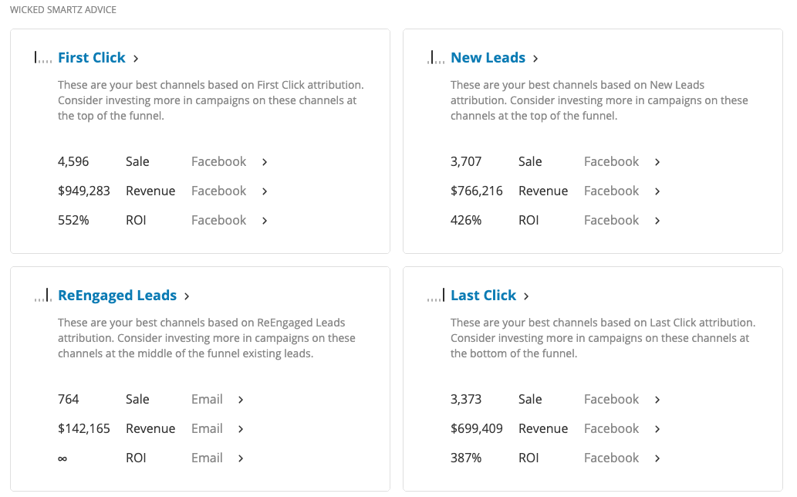Open Email channel for ReEngaged Leads Revenue

[207, 428]
